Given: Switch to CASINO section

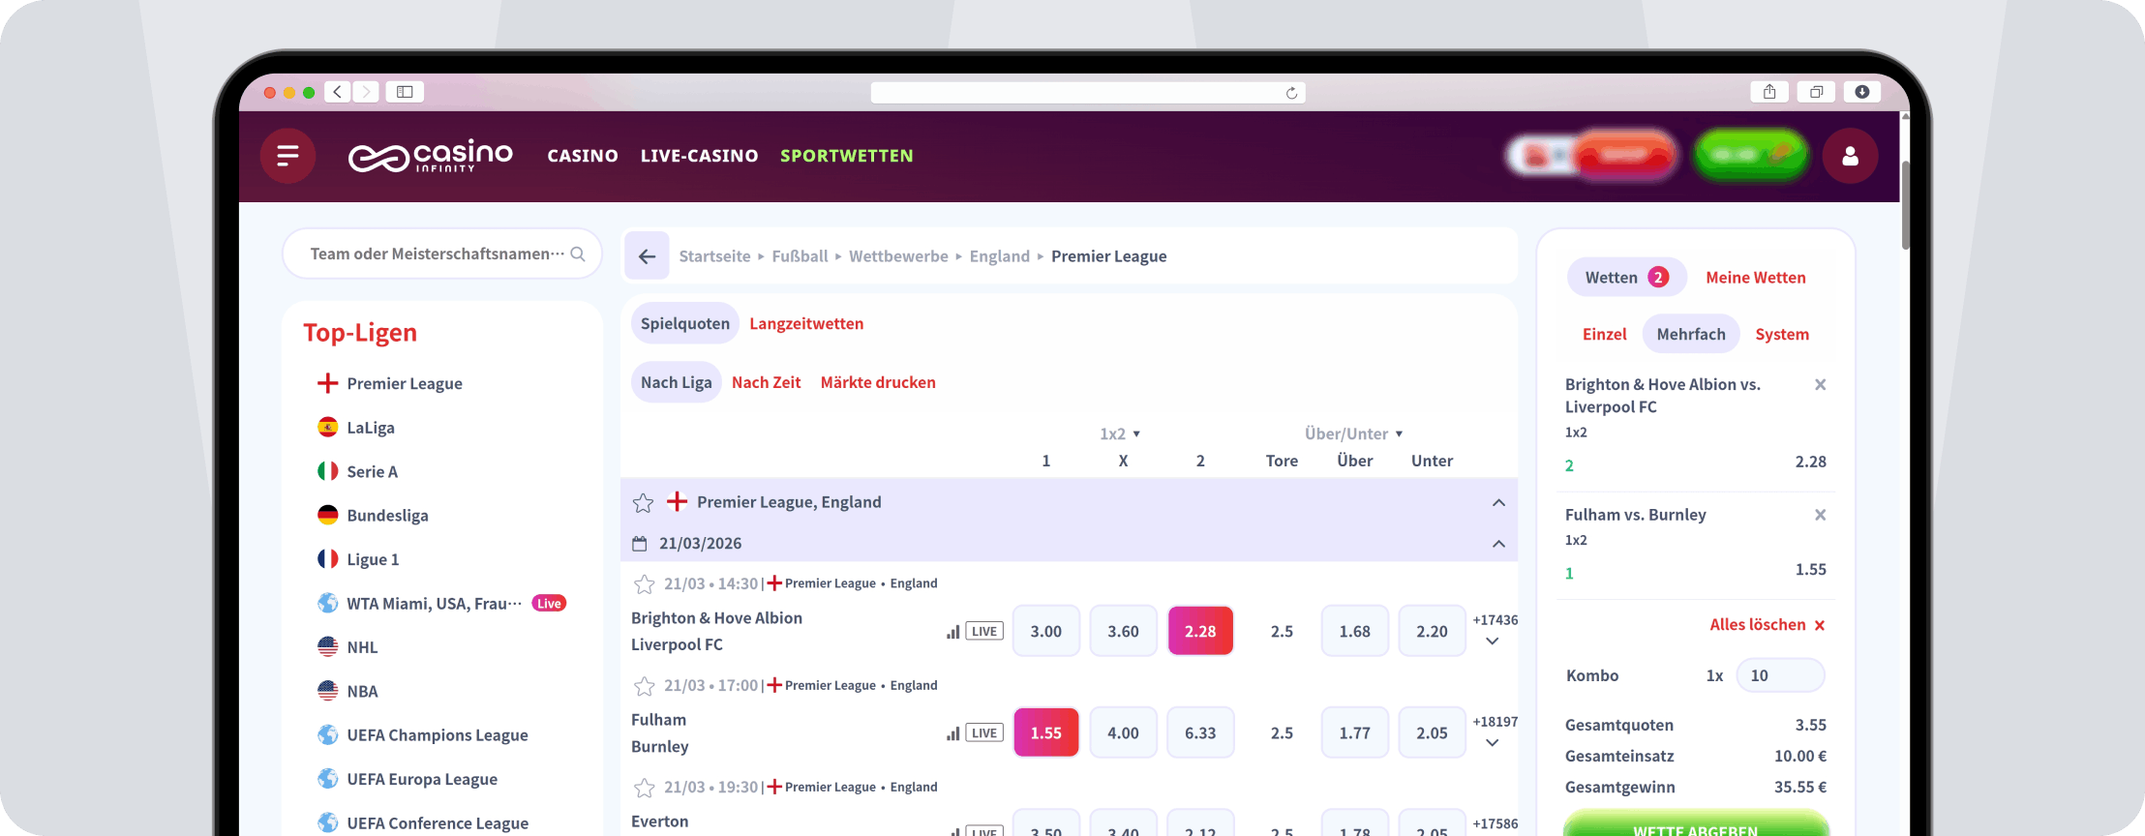Looking at the screenshot, I should (583, 156).
